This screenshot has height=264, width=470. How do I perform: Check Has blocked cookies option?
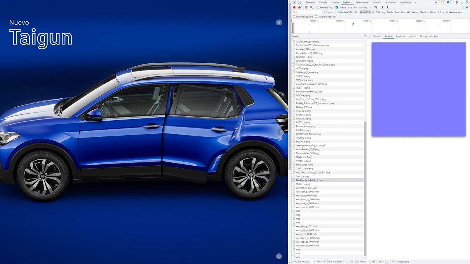(x=440, y=12)
